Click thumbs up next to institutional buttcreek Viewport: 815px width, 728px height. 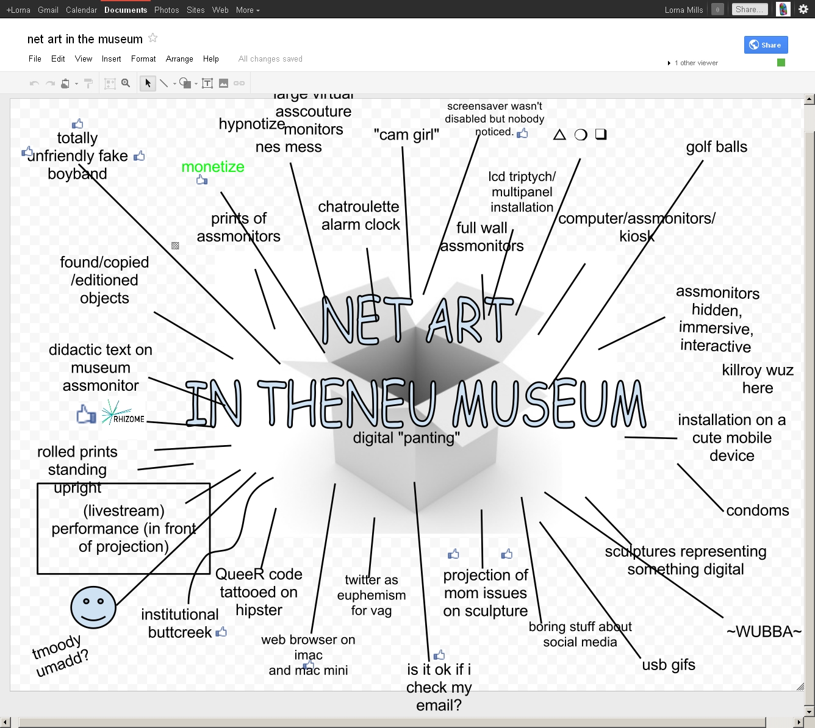click(221, 632)
